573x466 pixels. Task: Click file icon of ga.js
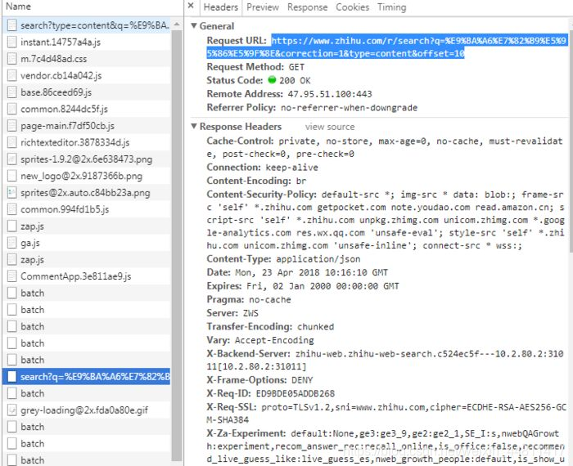coord(12,243)
